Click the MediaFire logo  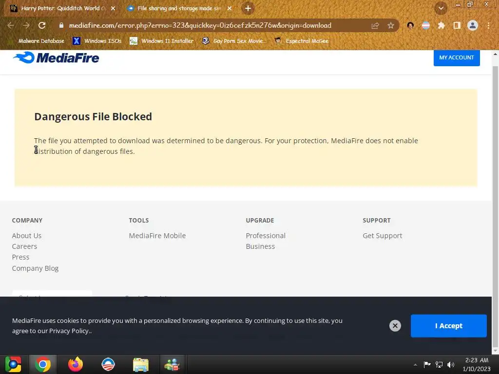[x=56, y=57]
